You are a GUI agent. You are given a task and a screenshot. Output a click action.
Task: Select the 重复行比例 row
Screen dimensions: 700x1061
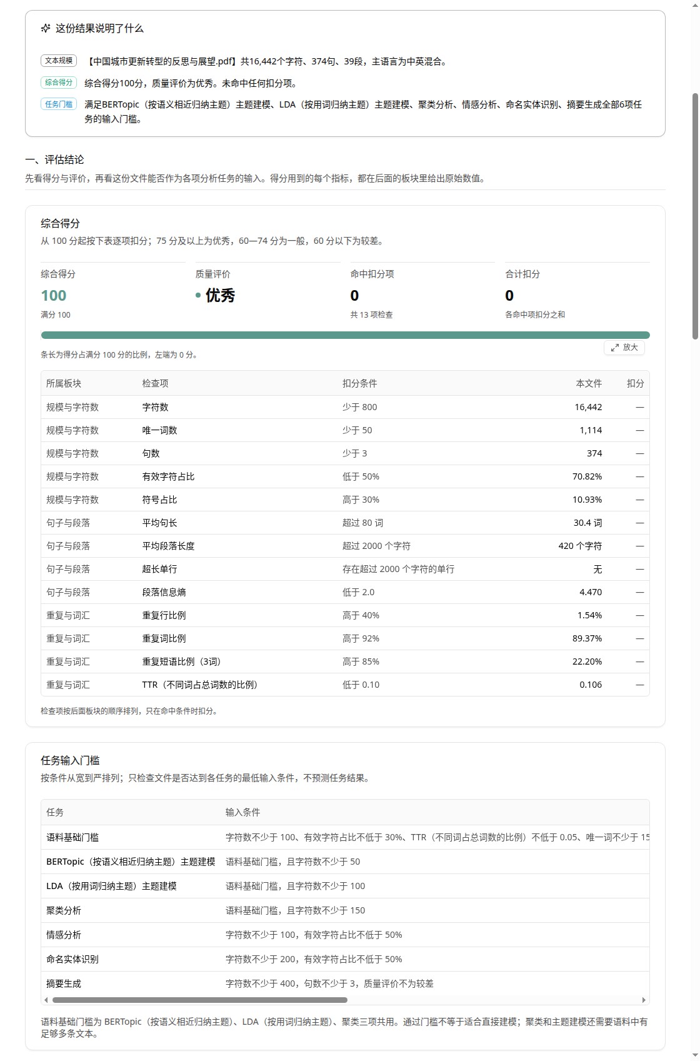click(345, 615)
